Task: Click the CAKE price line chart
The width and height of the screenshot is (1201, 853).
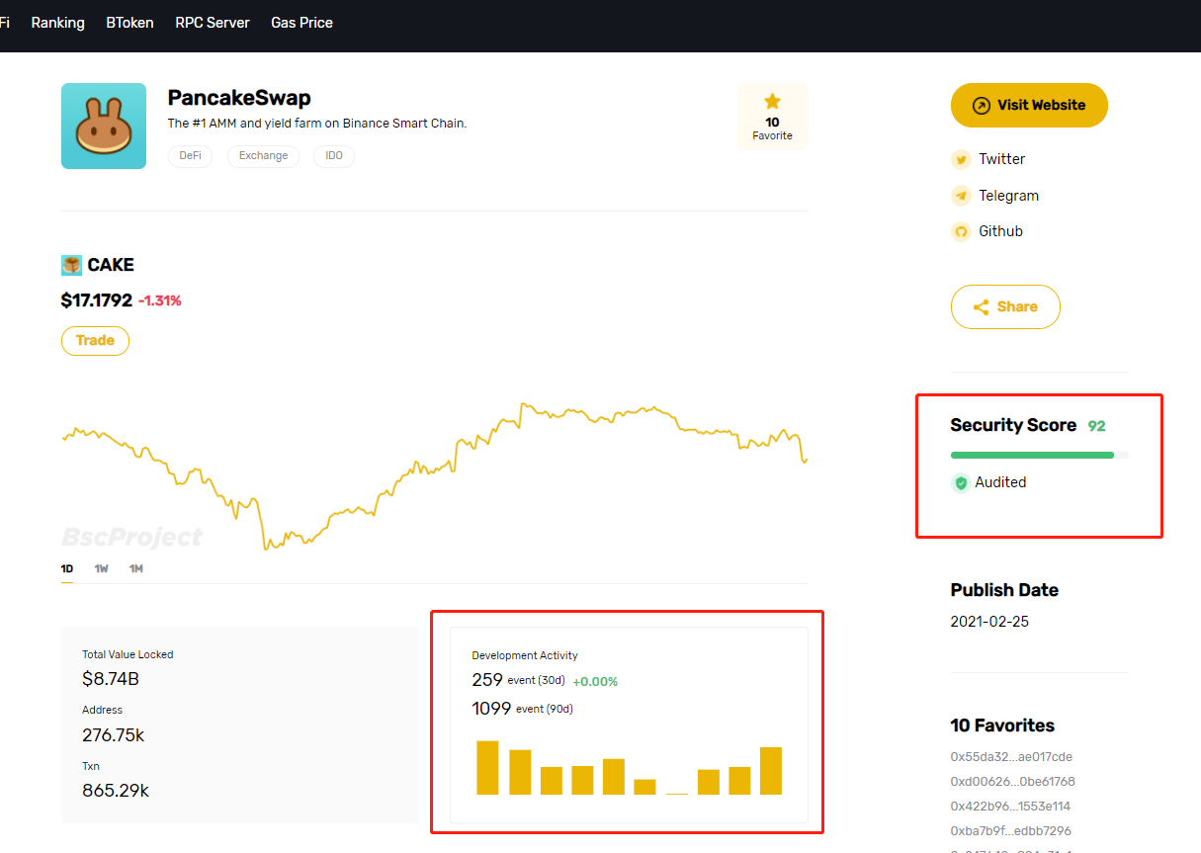Action: tap(435, 474)
